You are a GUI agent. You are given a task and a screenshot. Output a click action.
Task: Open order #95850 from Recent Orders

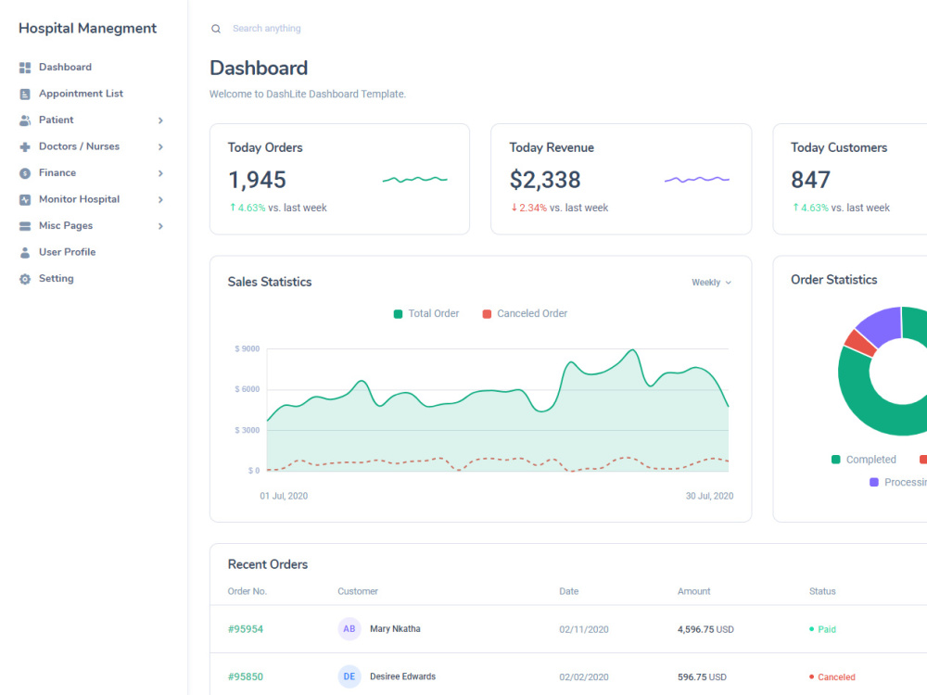(245, 676)
